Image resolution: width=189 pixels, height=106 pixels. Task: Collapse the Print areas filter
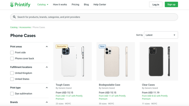coord(47,47)
